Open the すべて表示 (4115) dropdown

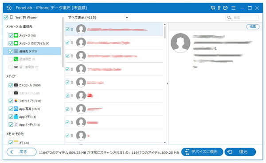[98, 17]
